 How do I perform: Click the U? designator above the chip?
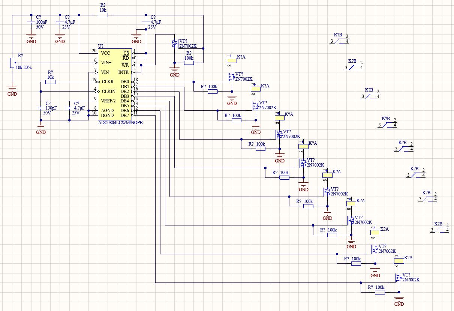pos(101,46)
